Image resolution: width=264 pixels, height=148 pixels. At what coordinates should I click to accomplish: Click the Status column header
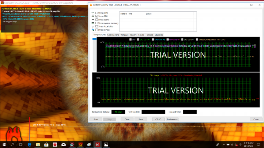click(169, 14)
